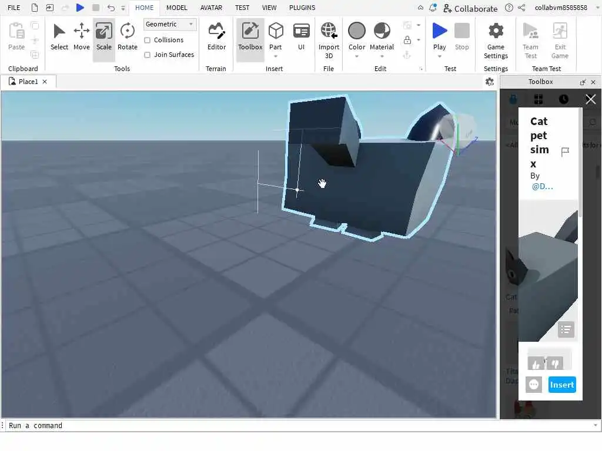602x451 pixels.
Task: Click the Cat pet model preview thumbnail
Action: point(548,270)
